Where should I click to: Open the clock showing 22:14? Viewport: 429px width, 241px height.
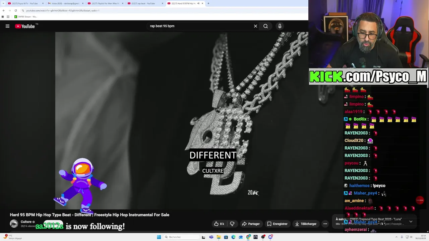(x=421, y=237)
